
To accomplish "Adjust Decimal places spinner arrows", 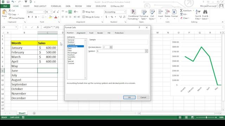I will (111, 47).
